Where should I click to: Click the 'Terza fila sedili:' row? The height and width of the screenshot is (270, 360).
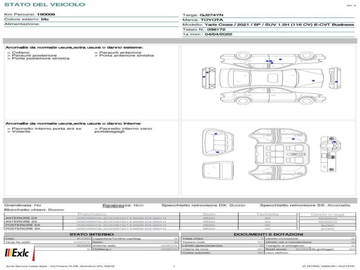[48, 242]
